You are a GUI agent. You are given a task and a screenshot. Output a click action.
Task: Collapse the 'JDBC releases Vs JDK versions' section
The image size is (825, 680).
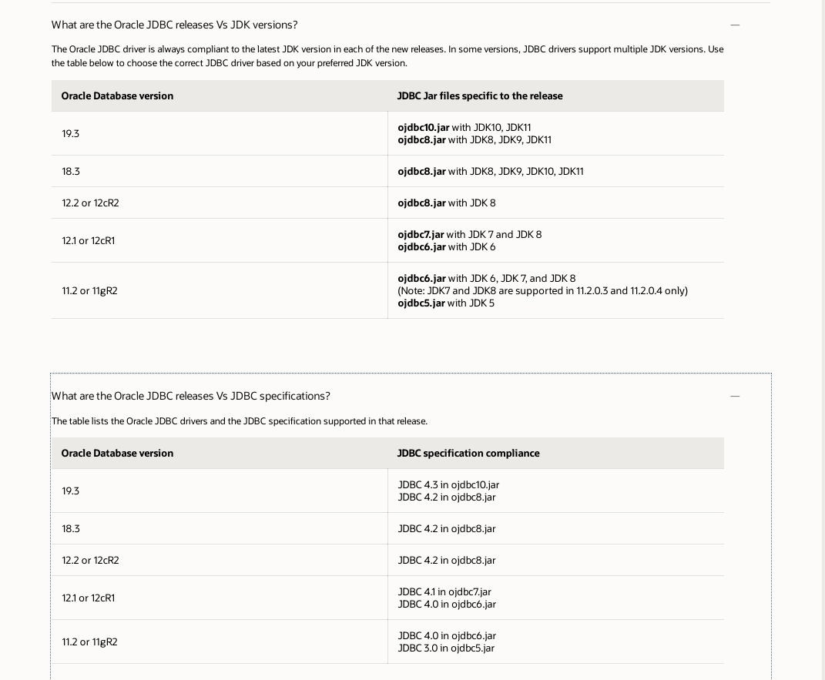pos(735,25)
